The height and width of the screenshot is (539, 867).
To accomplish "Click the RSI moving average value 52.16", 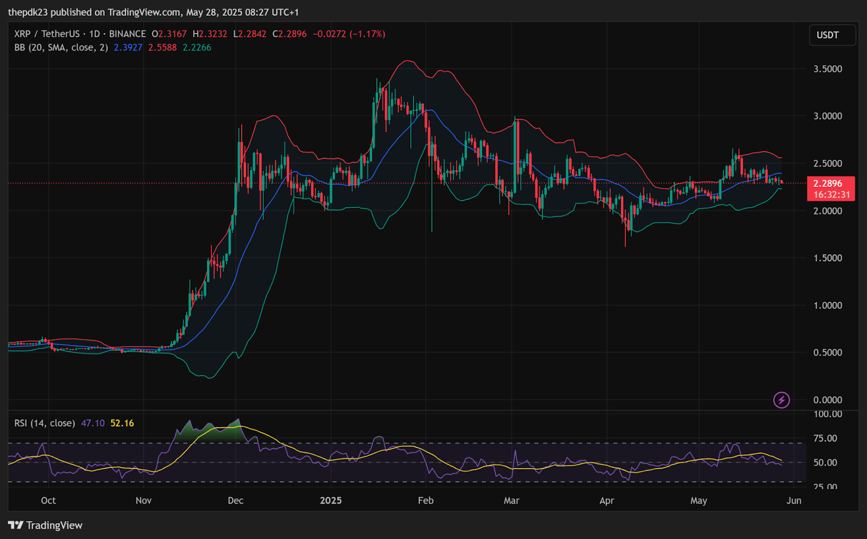I will pyautogui.click(x=122, y=423).
